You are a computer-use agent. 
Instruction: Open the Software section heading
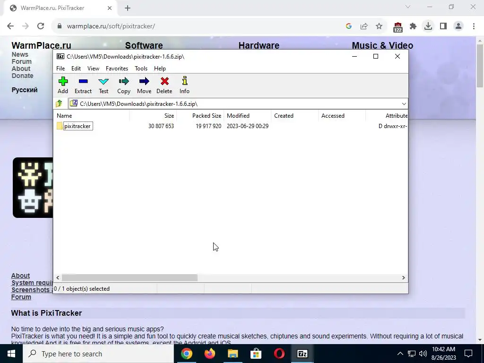click(x=144, y=45)
